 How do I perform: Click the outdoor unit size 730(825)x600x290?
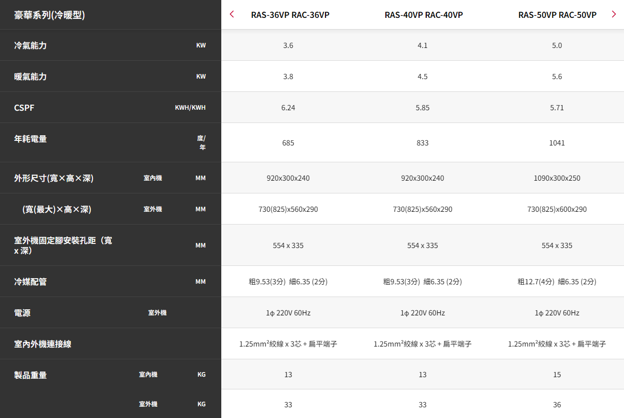557,209
